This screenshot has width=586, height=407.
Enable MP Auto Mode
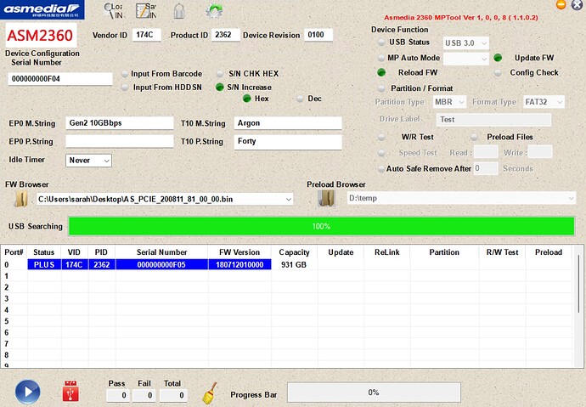[x=380, y=58]
